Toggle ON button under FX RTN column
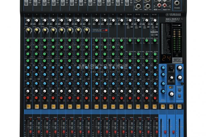The width and height of the screenshot is (206, 137). pos(171,107)
